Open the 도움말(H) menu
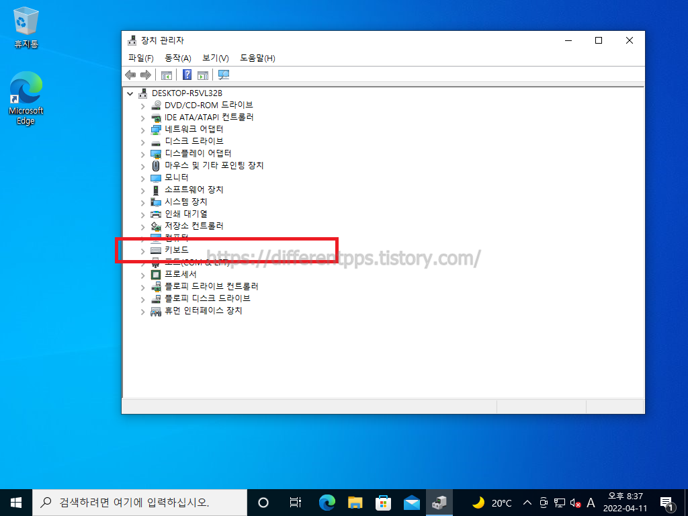The image size is (688, 516). tap(257, 58)
